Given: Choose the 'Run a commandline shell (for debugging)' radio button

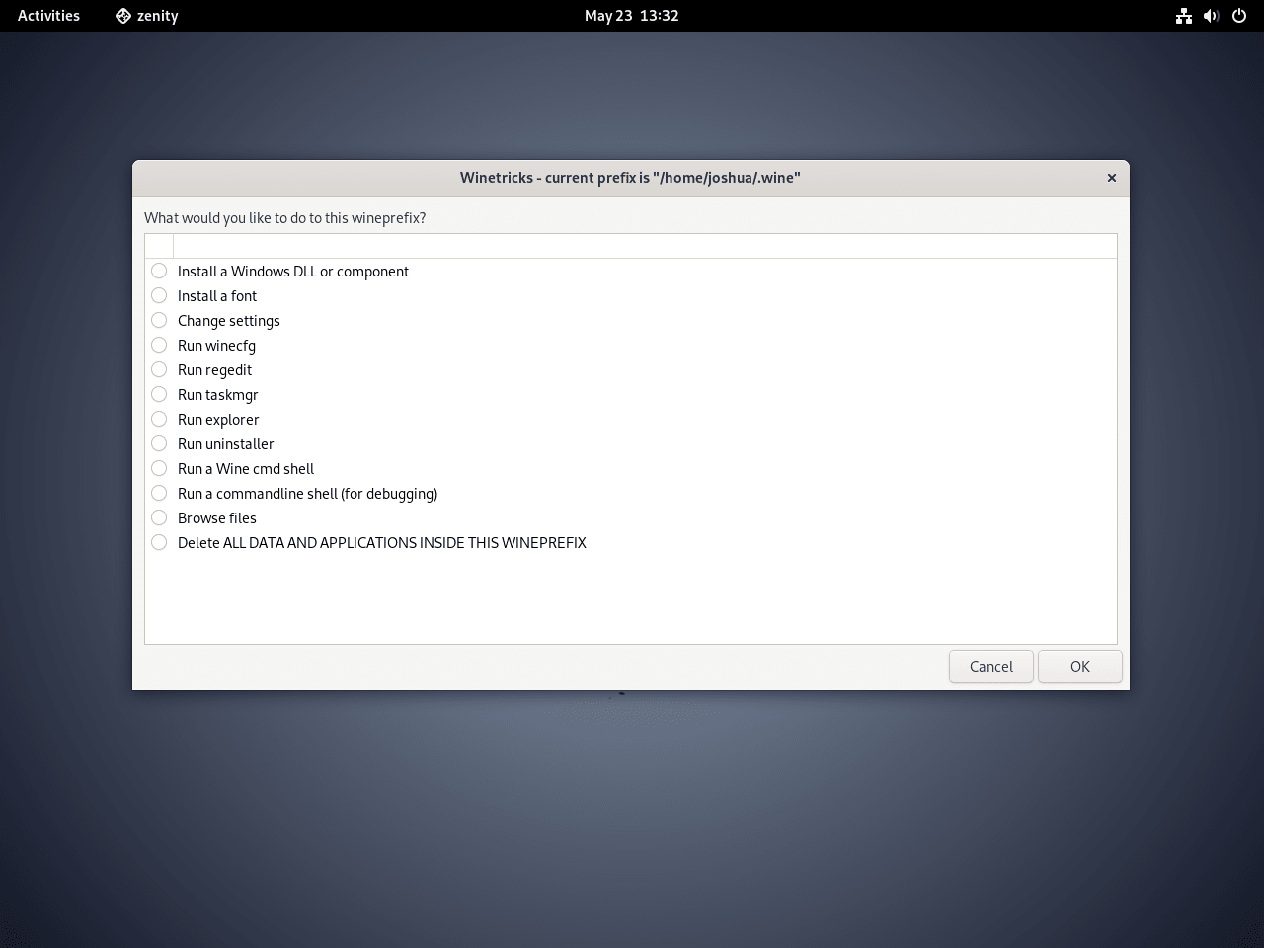Looking at the screenshot, I should click(x=159, y=493).
